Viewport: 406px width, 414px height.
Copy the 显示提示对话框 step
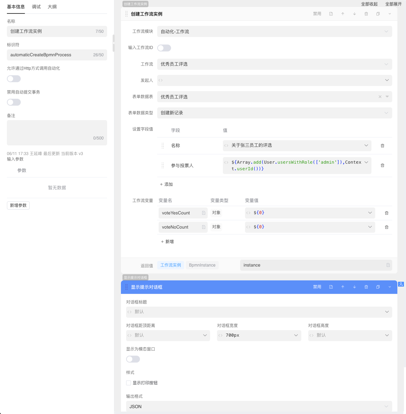[378, 287]
